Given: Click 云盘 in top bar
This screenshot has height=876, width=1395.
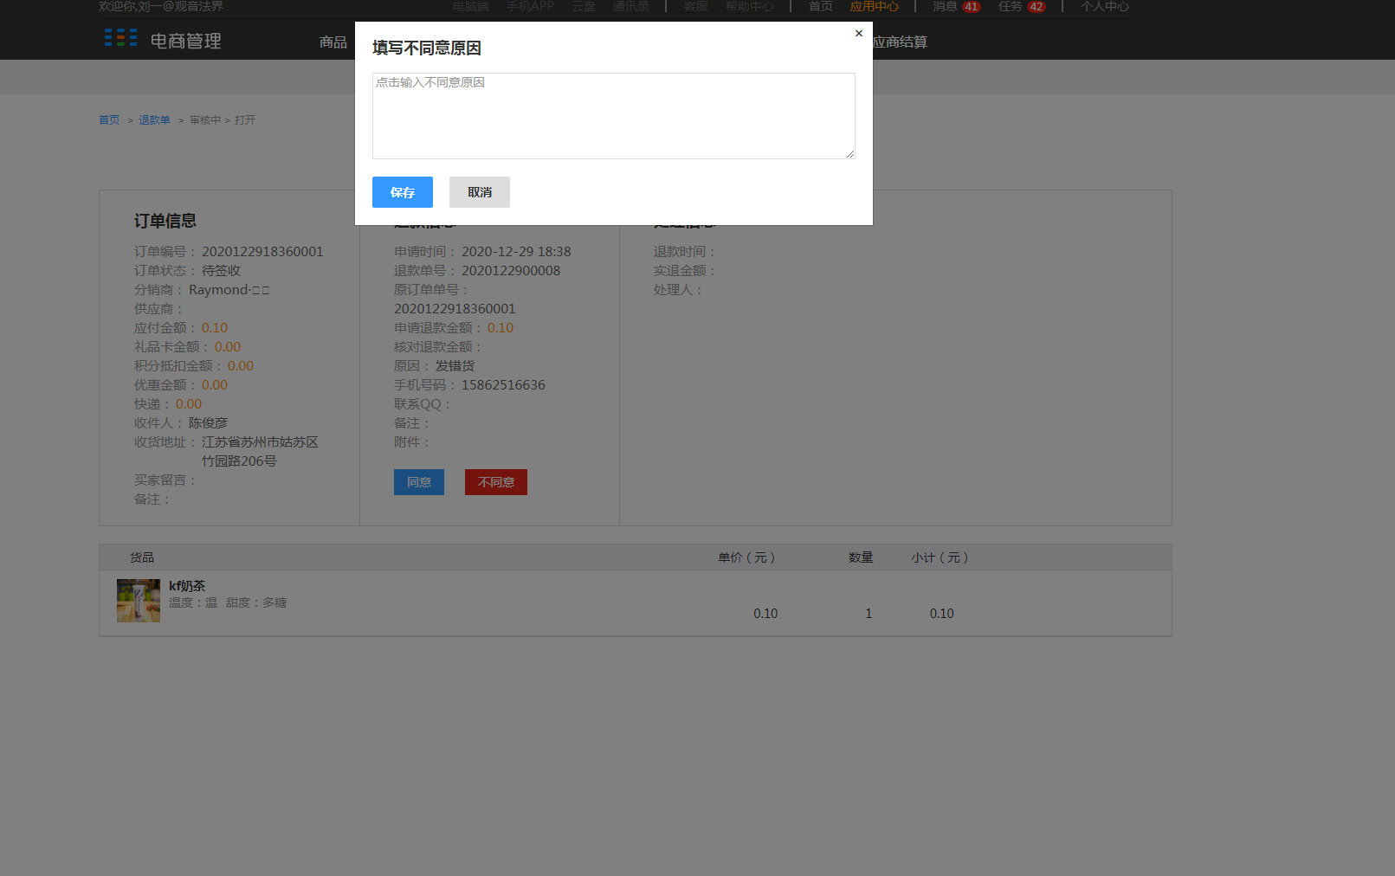Looking at the screenshot, I should [584, 6].
